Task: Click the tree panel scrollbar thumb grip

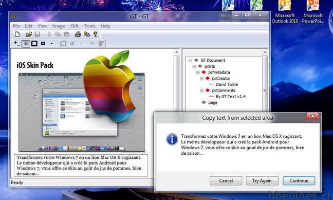Action: click(265, 90)
